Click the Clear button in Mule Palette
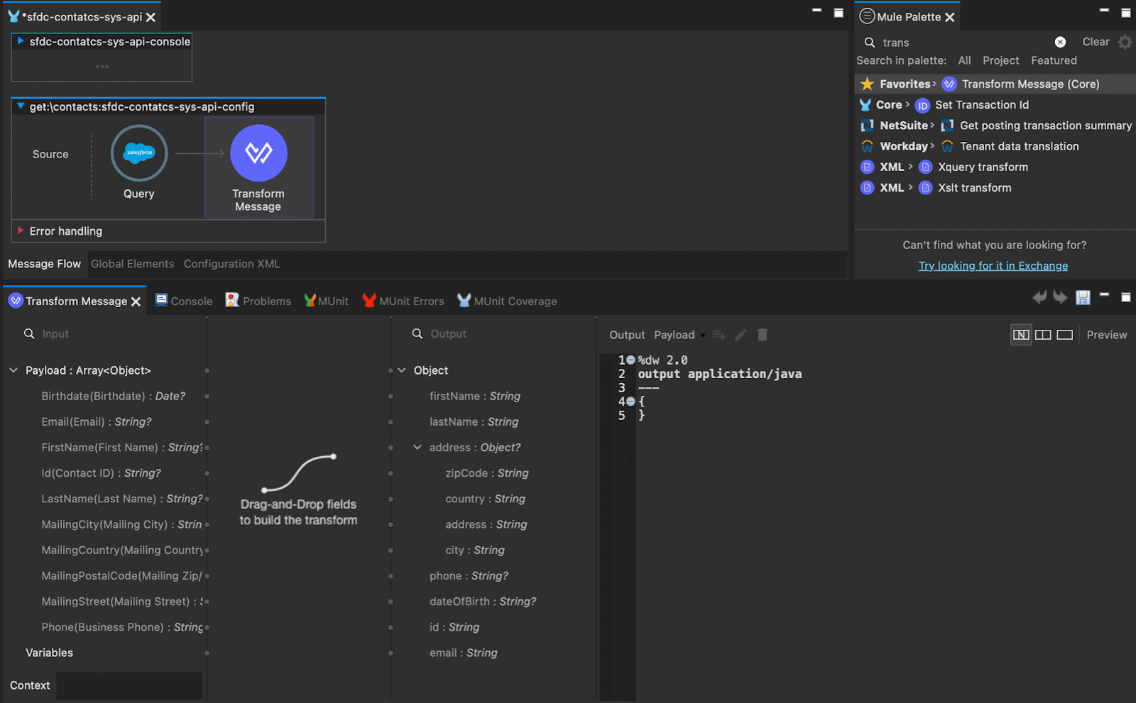Viewport: 1136px width, 703px height. pos(1096,42)
